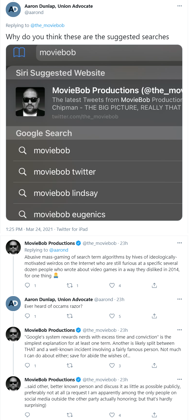191x420 pixels.
Task: Open the Mar 24, 2021 timestamp link
Action: 39,229
